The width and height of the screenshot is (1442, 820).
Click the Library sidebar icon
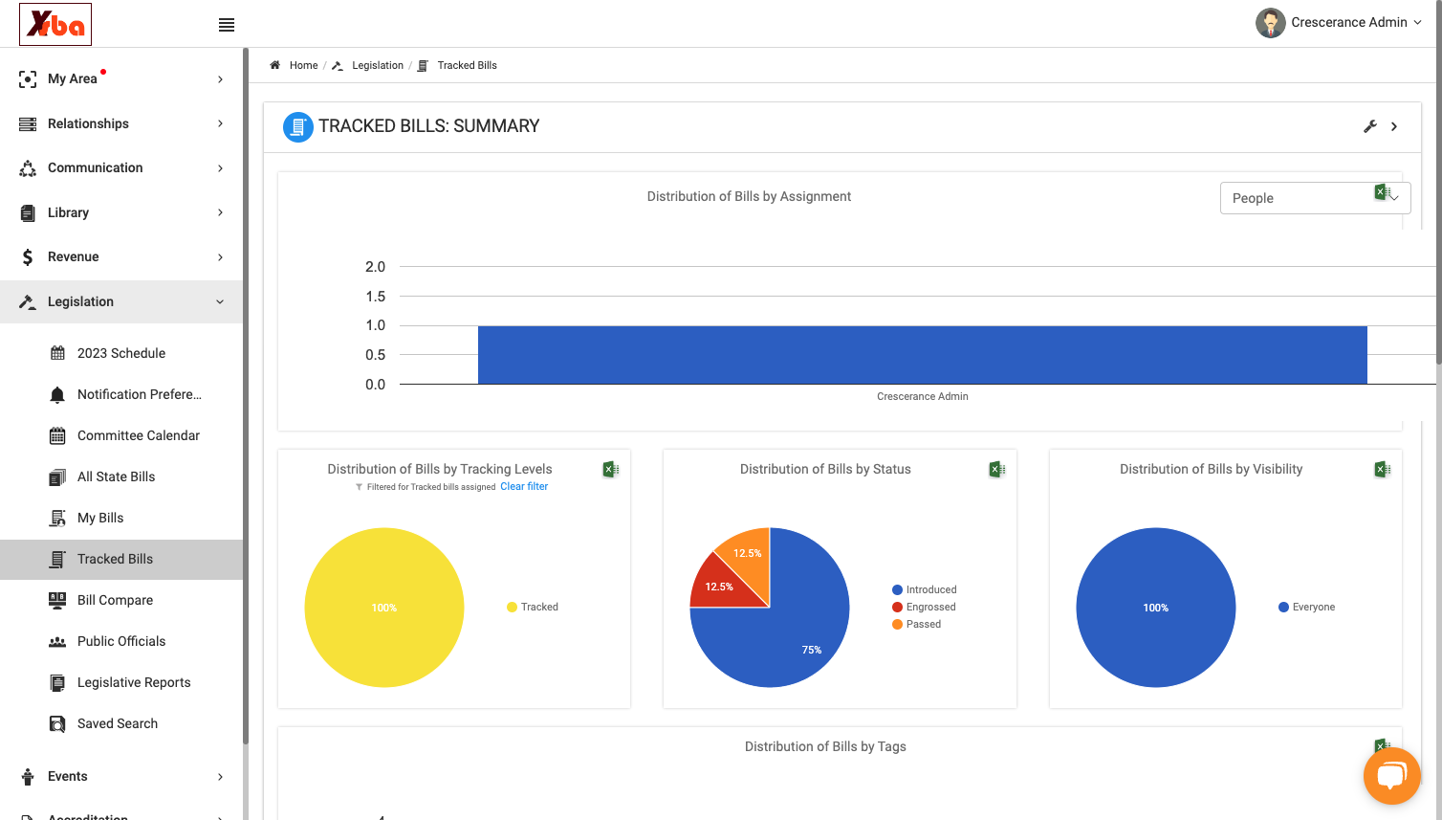pos(28,213)
